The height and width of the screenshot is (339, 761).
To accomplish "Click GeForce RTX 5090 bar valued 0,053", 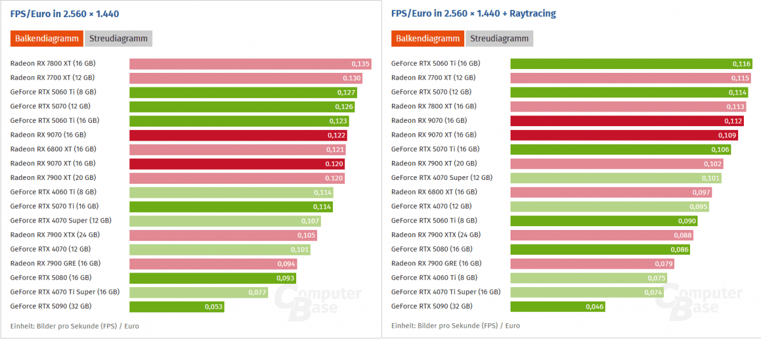I will [x=177, y=307].
